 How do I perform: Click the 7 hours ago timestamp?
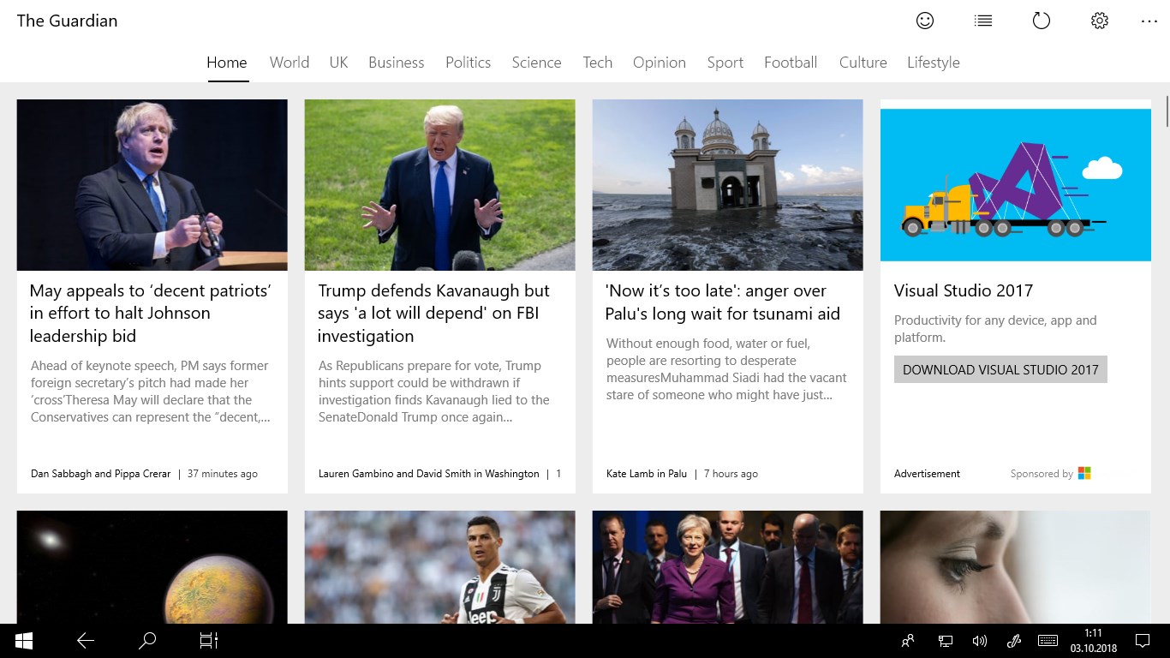(x=731, y=474)
